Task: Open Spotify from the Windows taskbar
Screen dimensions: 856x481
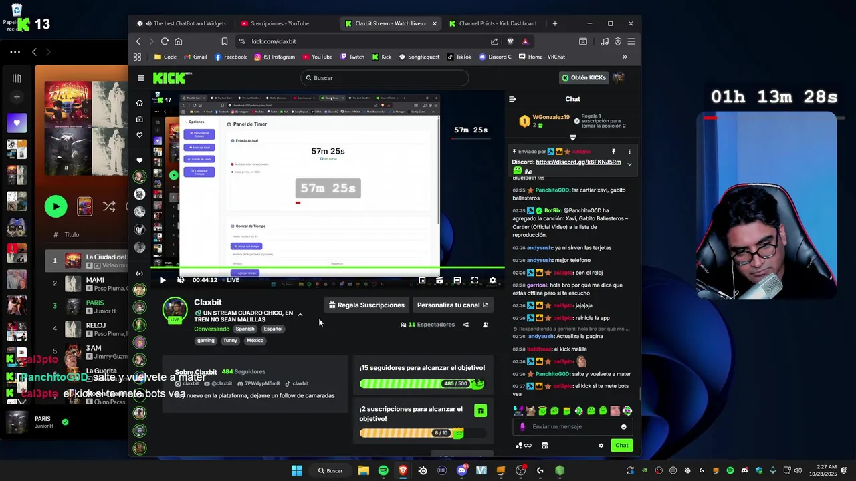Action: (x=383, y=471)
